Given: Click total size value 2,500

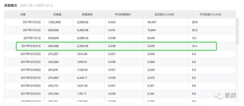Looking at the screenshot, I should (151, 54).
